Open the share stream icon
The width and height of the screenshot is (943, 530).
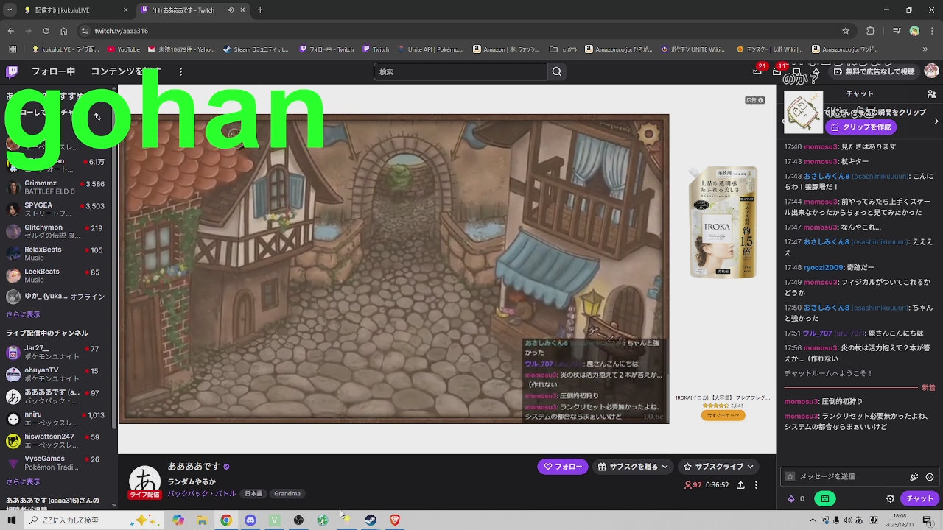pyautogui.click(x=740, y=485)
